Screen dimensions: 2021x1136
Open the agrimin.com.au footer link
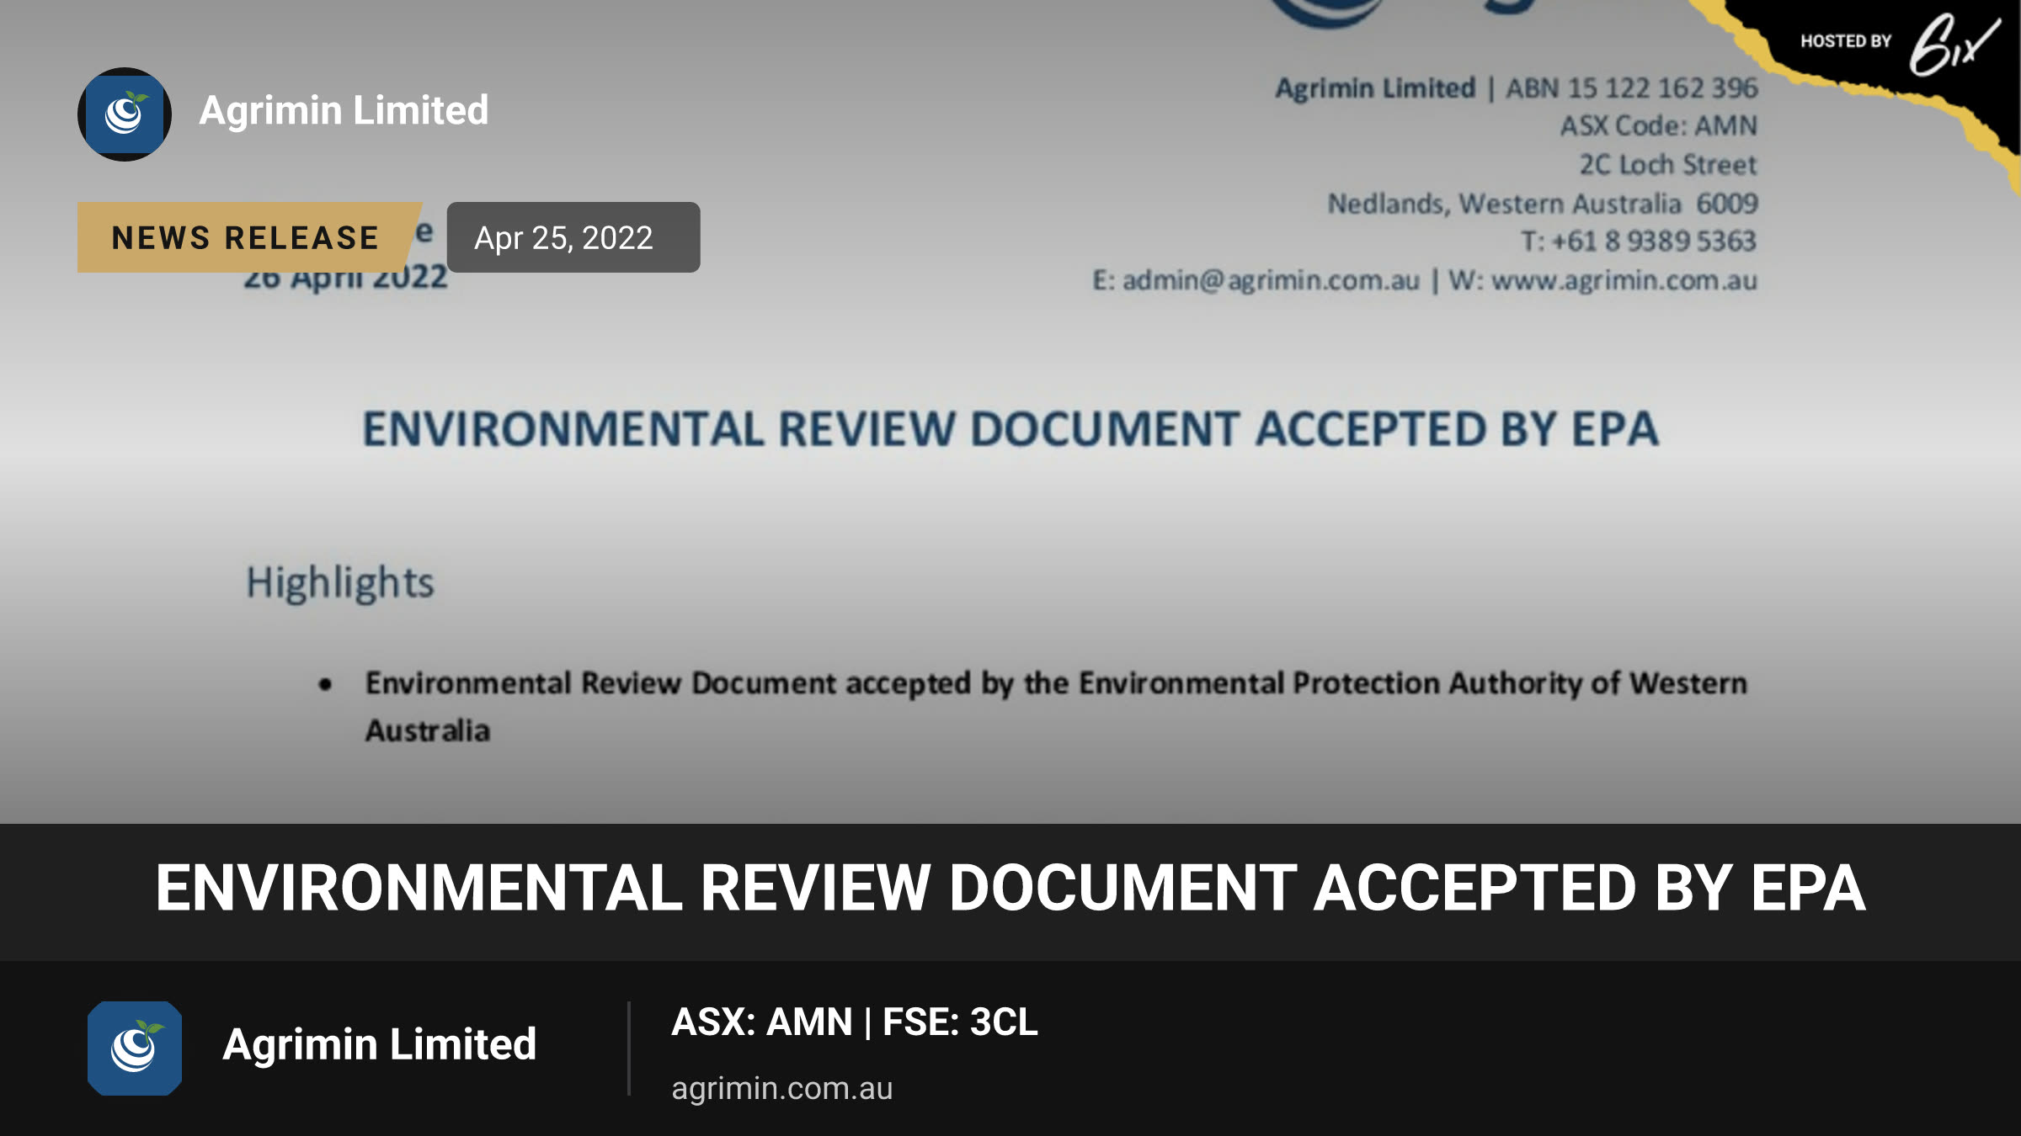[x=781, y=1088]
